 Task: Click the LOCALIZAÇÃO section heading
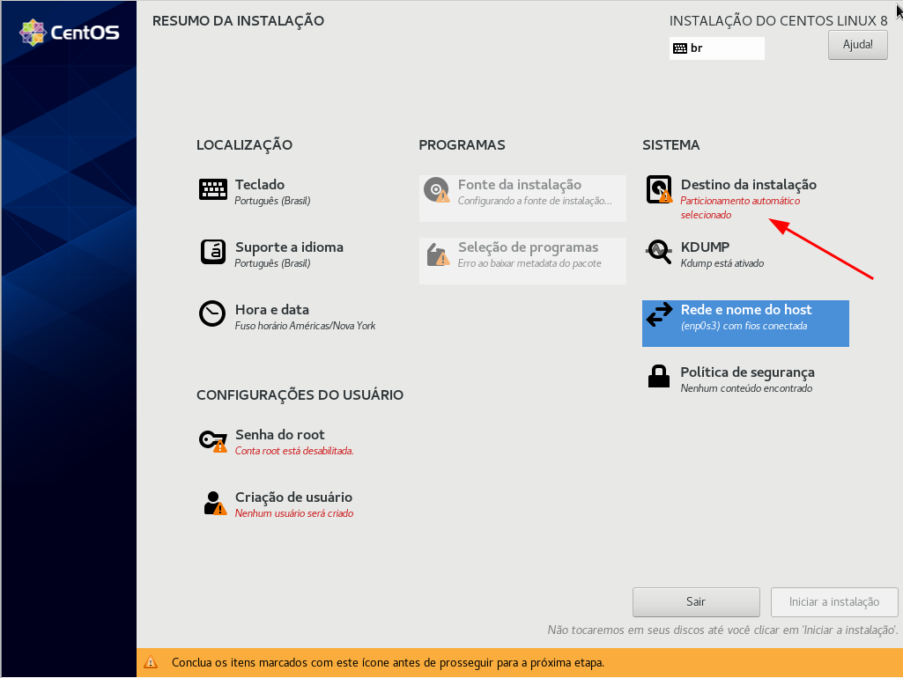click(244, 144)
